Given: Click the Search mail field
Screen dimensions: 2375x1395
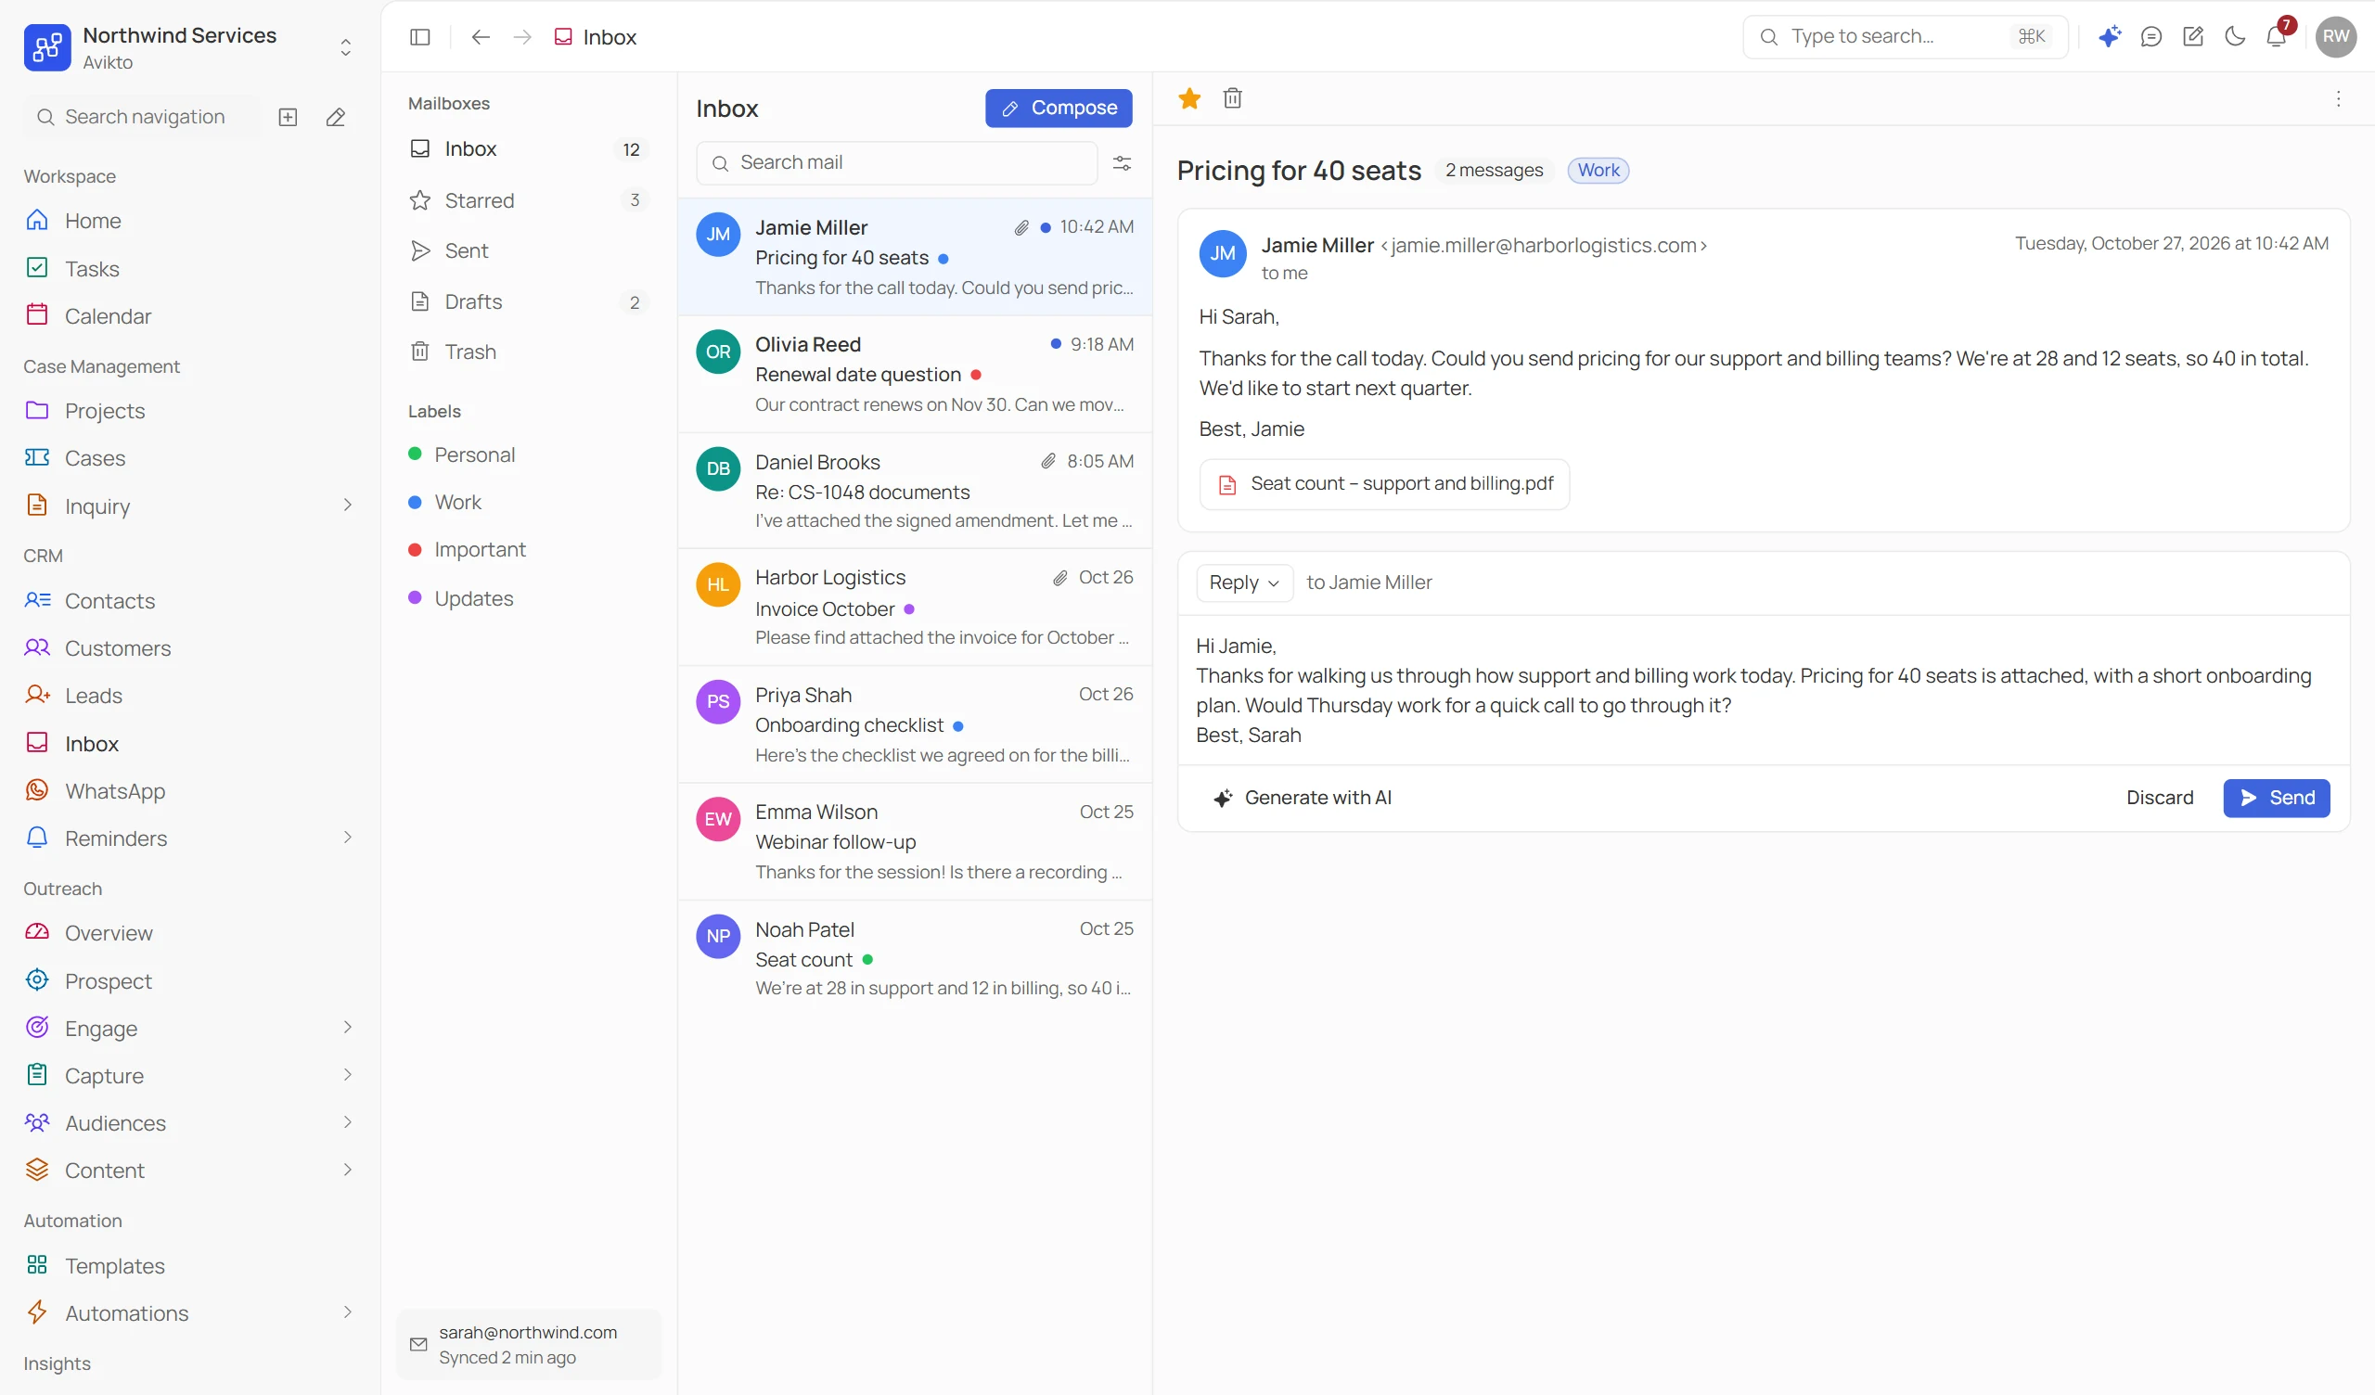Looking at the screenshot, I should point(896,163).
